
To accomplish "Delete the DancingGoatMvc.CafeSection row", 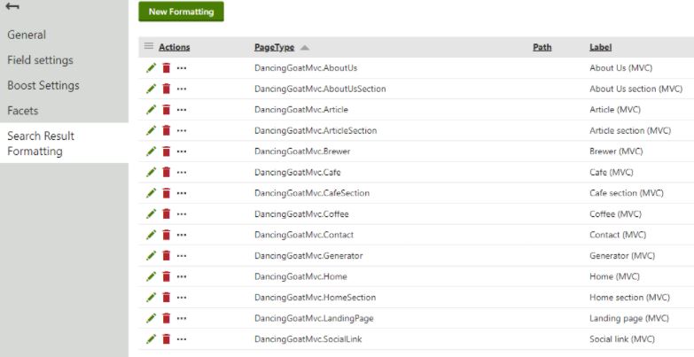I will pos(167,192).
